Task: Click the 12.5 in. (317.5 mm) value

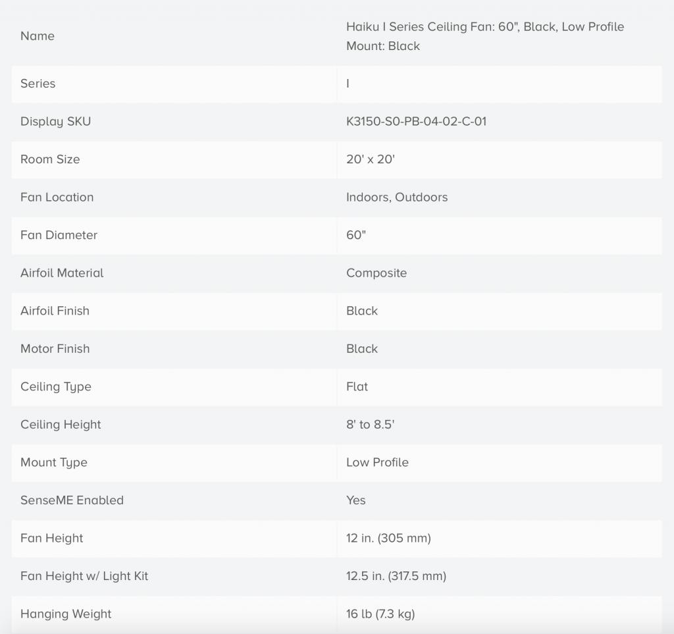Action: [x=396, y=576]
